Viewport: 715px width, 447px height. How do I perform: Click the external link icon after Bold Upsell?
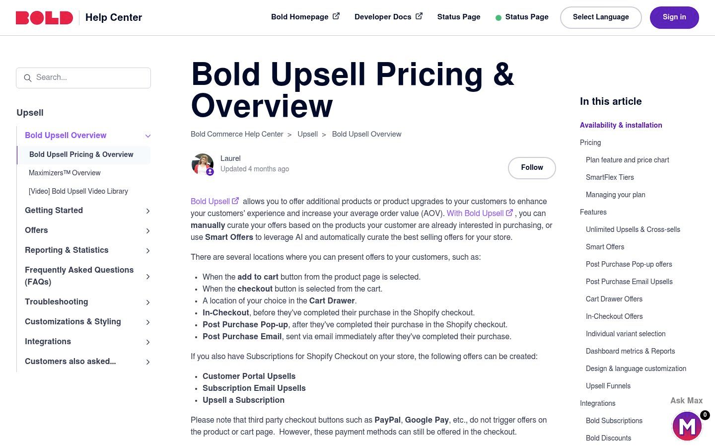[235, 201]
